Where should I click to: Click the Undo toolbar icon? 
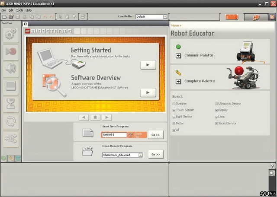[45, 17]
